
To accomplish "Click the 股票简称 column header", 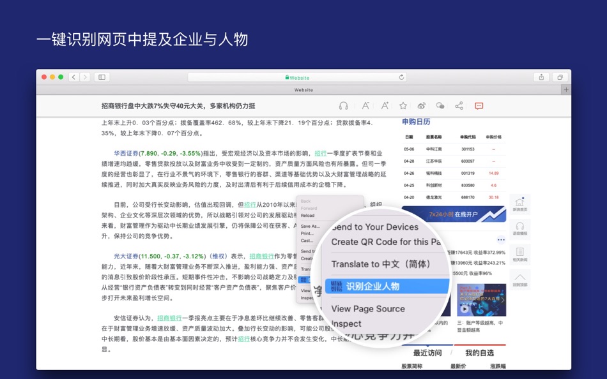I will [412, 366].
